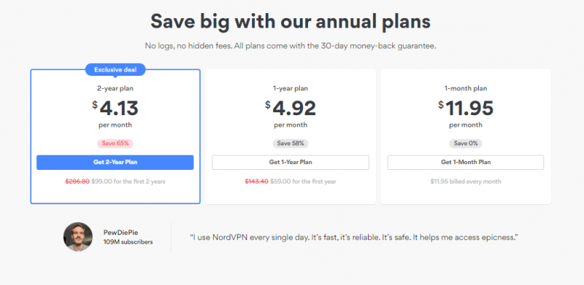Image resolution: width=584 pixels, height=285 pixels.
Task: Select the 2-year plan card title
Action: click(115, 88)
